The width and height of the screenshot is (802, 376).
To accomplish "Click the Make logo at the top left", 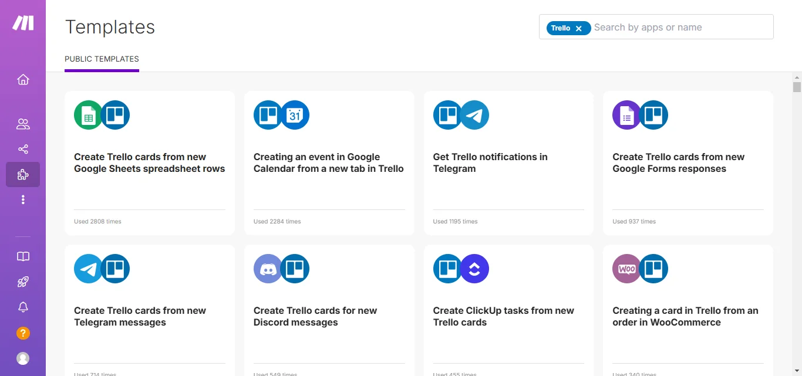I will pos(23,22).
